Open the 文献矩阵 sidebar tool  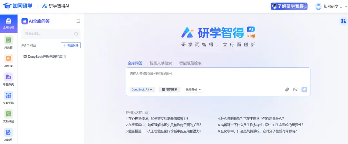point(8,98)
